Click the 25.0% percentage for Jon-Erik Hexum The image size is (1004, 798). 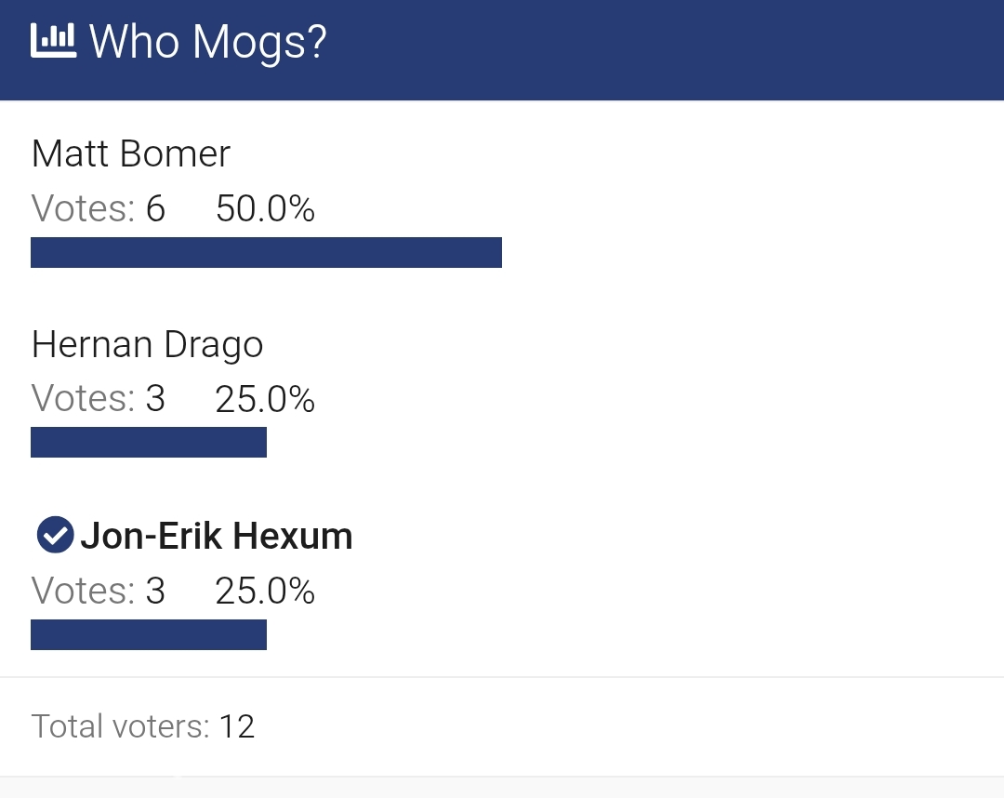pos(265,591)
